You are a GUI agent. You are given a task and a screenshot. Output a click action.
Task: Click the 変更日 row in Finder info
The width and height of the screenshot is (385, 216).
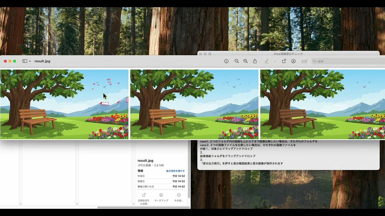(161, 181)
